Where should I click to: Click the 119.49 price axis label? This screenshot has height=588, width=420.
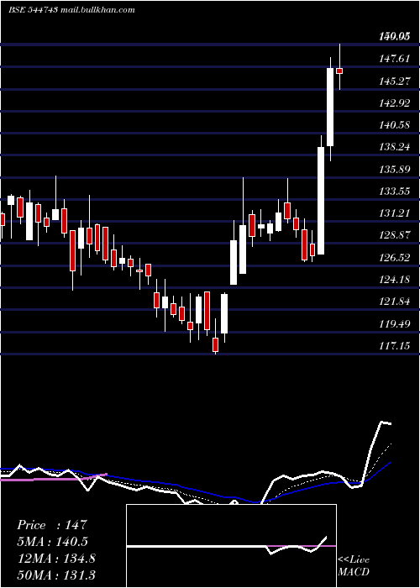(395, 323)
